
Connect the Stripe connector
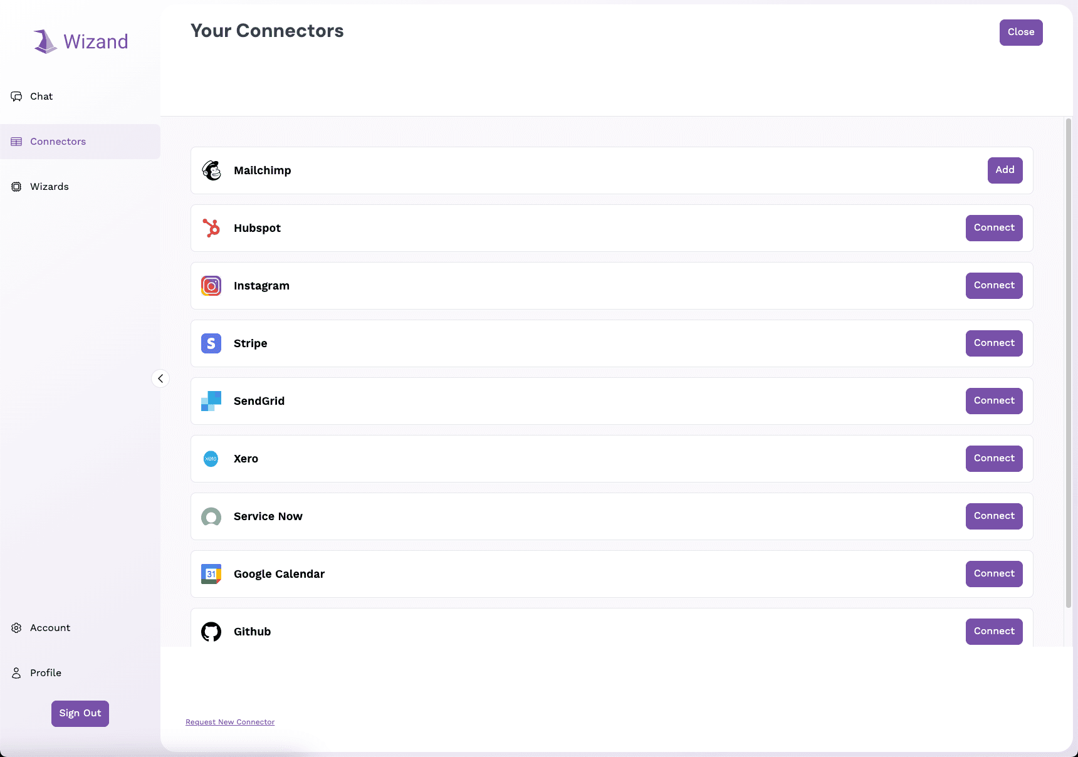click(x=994, y=343)
